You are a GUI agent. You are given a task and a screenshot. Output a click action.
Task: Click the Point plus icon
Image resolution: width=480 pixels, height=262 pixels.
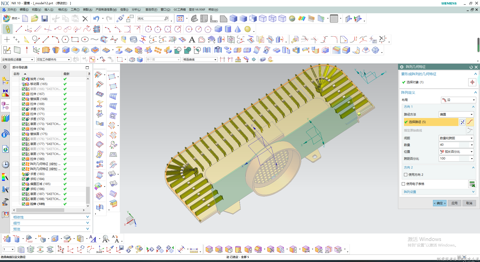click(x=7, y=39)
